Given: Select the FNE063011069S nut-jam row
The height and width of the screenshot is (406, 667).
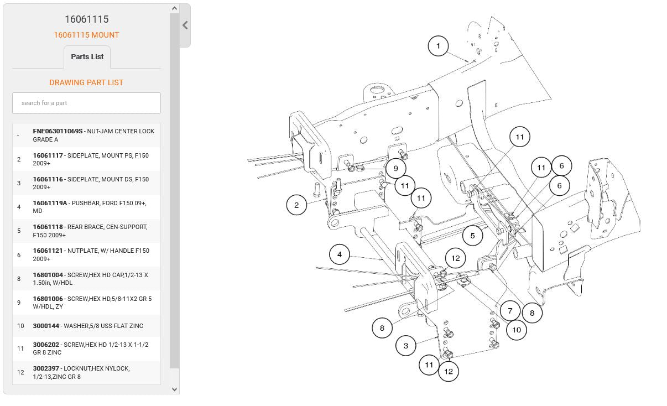Looking at the screenshot, I should [86, 136].
